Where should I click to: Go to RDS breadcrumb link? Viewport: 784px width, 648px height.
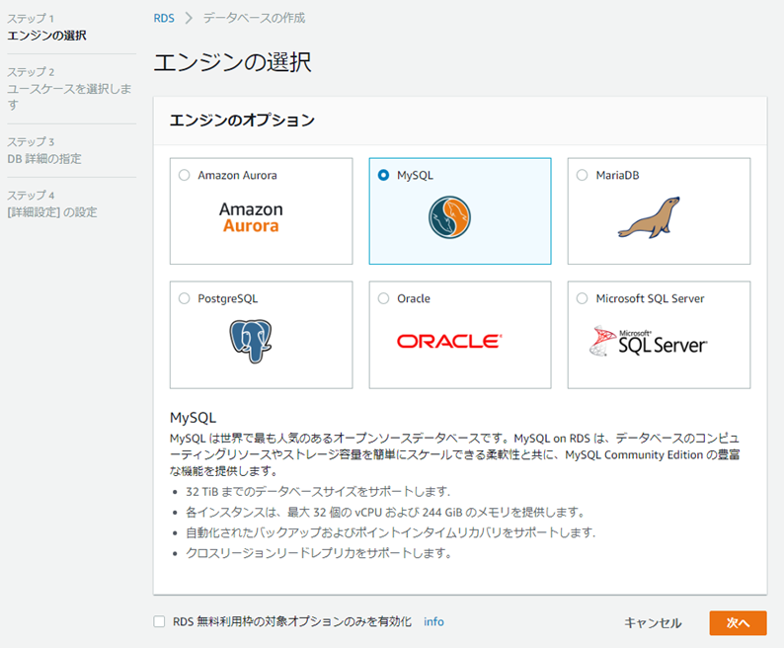pyautogui.click(x=164, y=18)
